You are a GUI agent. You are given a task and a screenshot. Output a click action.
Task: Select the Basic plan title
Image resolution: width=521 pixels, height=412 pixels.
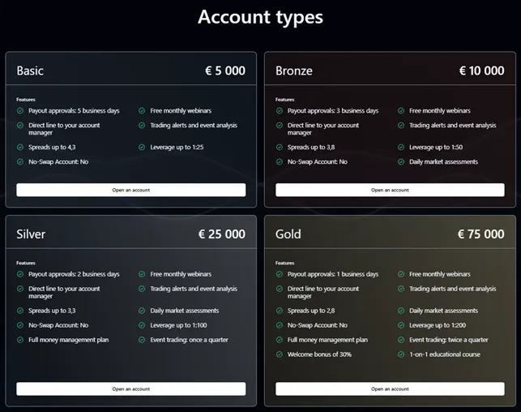(x=30, y=71)
